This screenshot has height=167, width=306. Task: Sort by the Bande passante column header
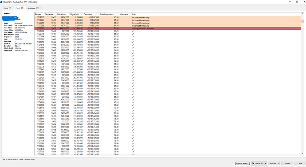[109, 14]
